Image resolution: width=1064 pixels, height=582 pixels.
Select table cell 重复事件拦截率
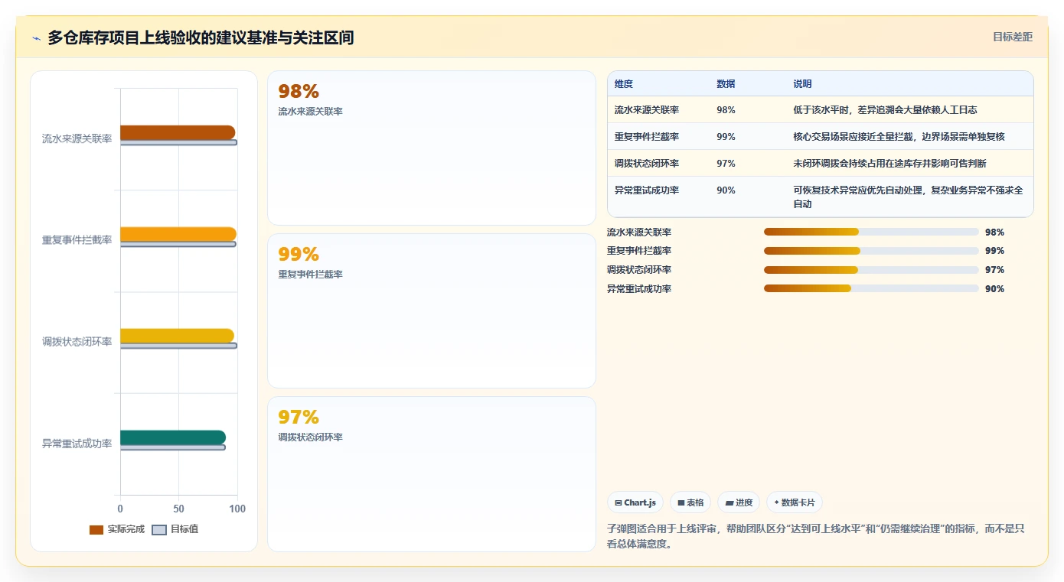pos(647,137)
